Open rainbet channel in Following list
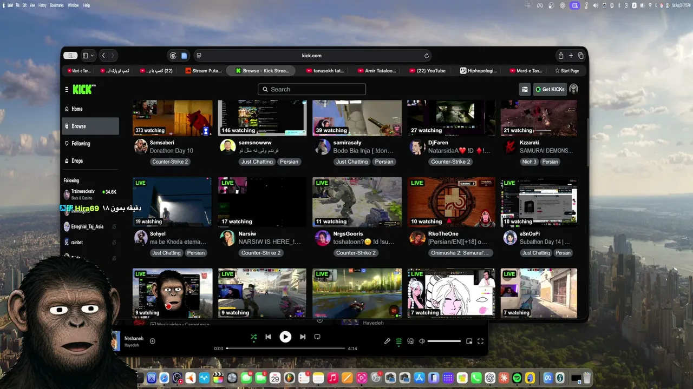The width and height of the screenshot is (693, 389). (x=90, y=243)
